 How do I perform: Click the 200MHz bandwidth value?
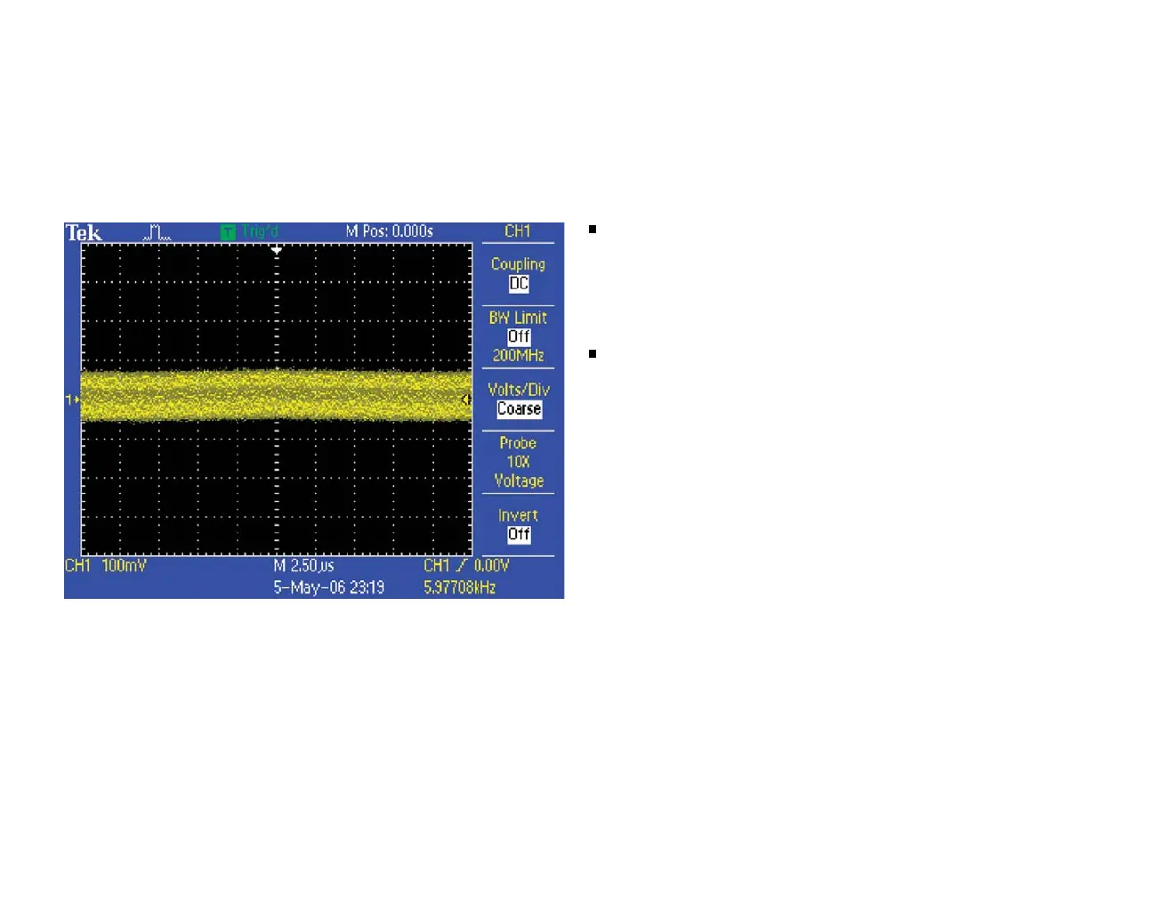519,356
